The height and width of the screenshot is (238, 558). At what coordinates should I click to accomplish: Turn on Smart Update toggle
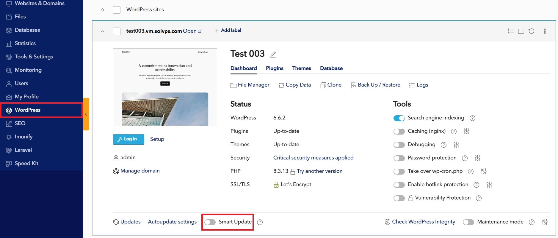210,222
